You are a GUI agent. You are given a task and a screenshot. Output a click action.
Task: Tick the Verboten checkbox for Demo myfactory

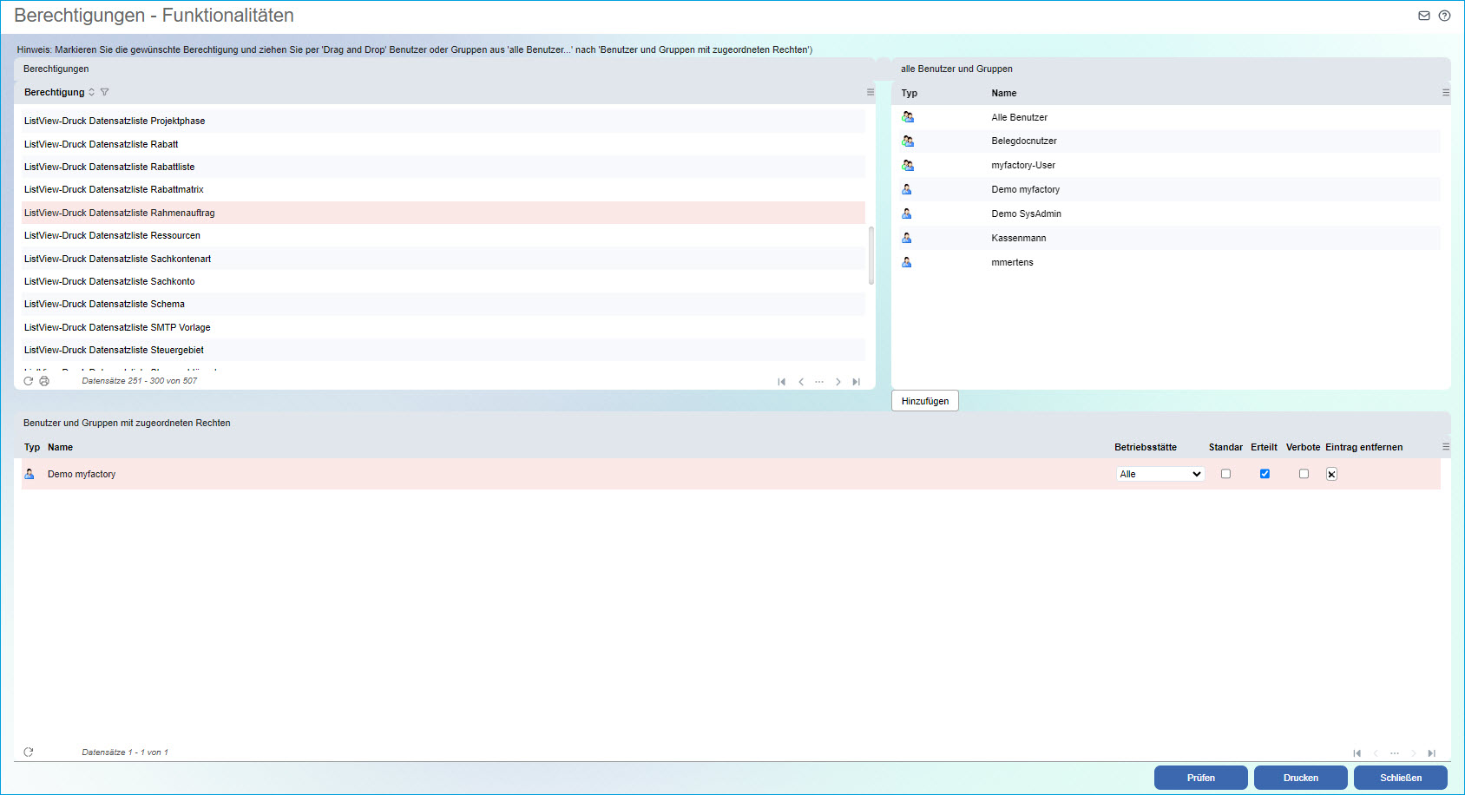(1304, 474)
